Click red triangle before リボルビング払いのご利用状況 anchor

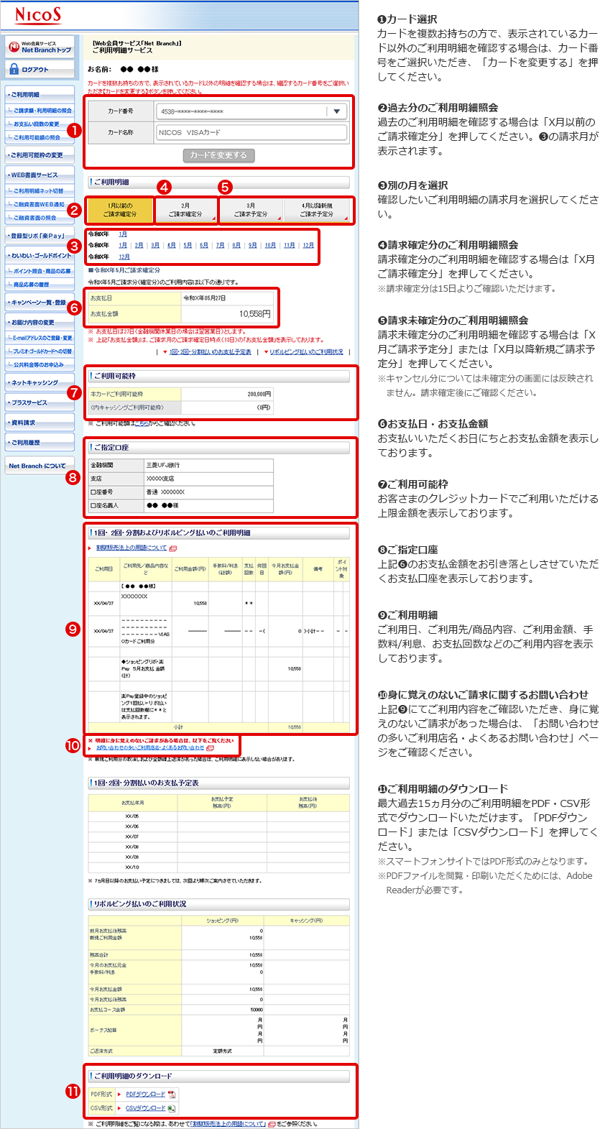point(266,352)
